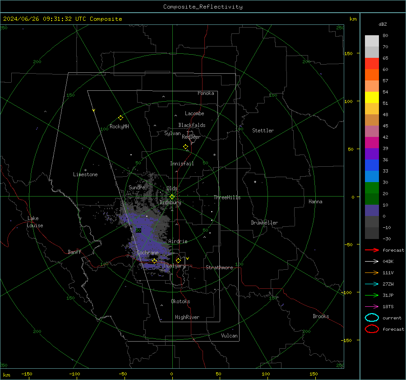Click the Limestone label
Image resolution: width=406 pixels, height=380 pixels.
[x=85, y=174]
